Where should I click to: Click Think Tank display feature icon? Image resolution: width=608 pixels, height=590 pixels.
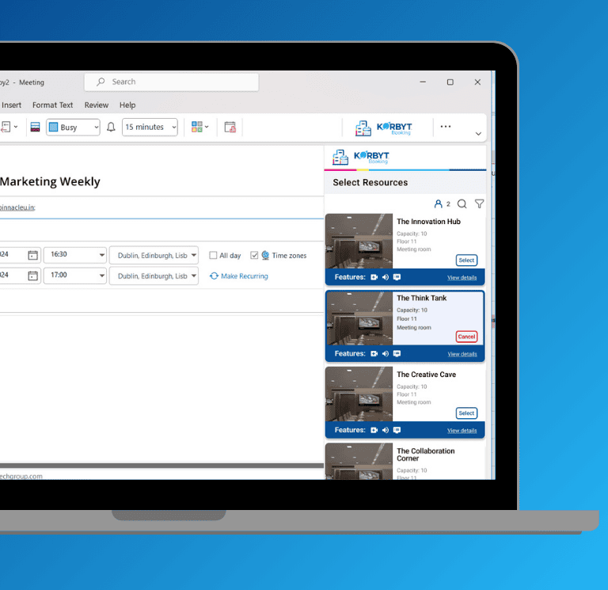point(397,354)
